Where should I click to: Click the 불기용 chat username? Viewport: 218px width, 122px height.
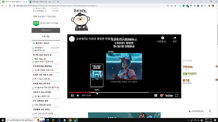pos(186,80)
